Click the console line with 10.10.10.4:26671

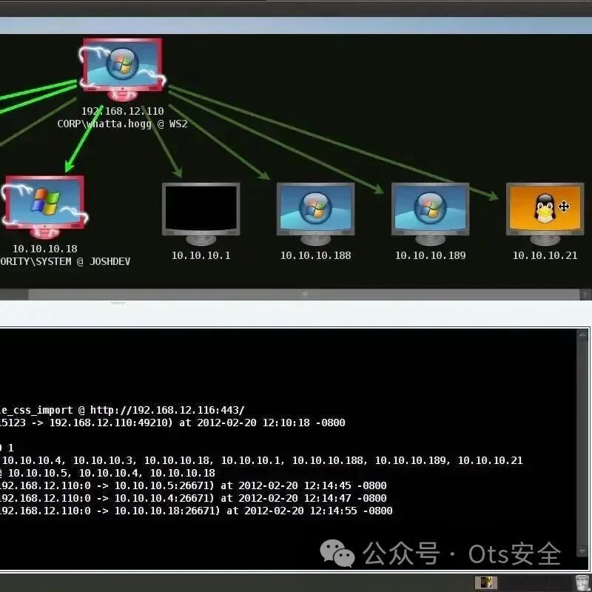(193, 498)
